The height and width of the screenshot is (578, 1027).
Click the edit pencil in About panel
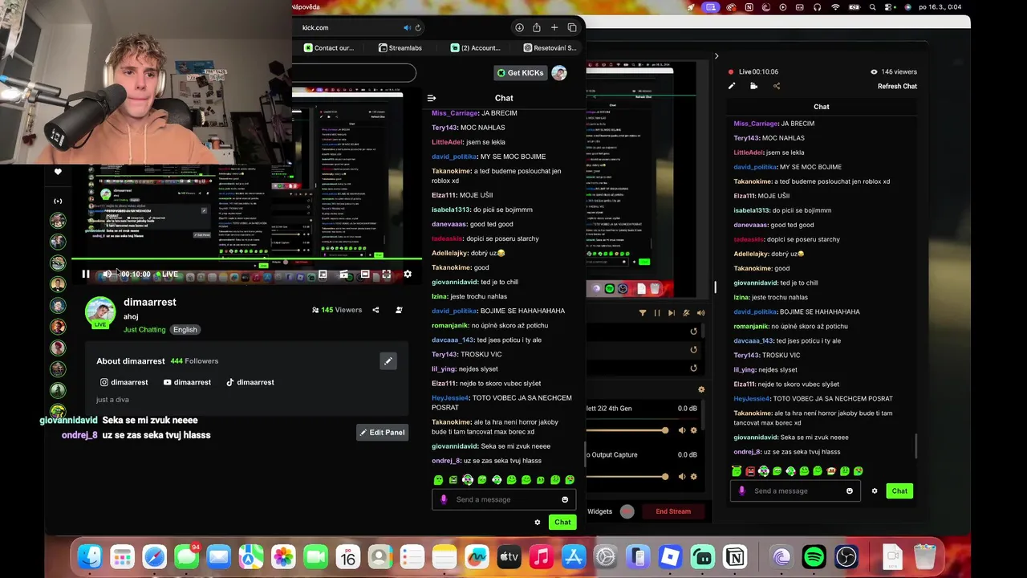pyautogui.click(x=388, y=361)
